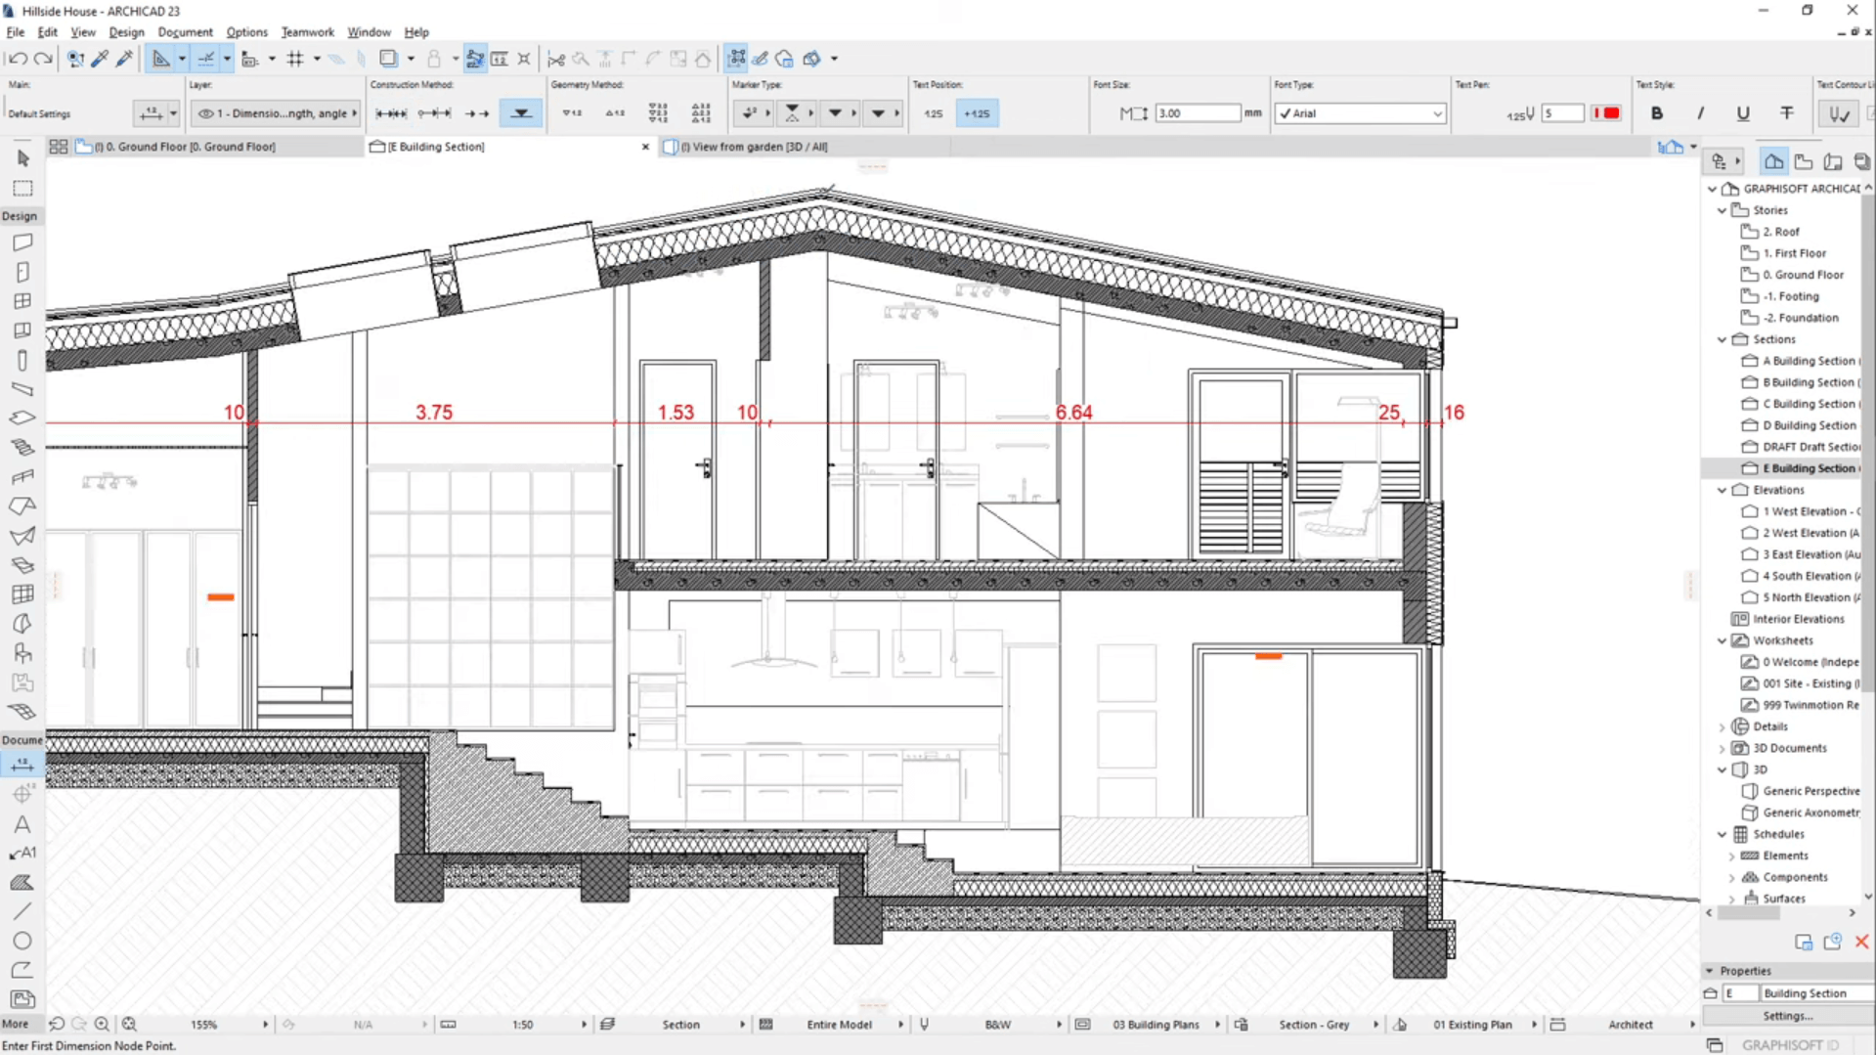Select the Arrow tool in toolbox
The width and height of the screenshot is (1876, 1055).
22,158
